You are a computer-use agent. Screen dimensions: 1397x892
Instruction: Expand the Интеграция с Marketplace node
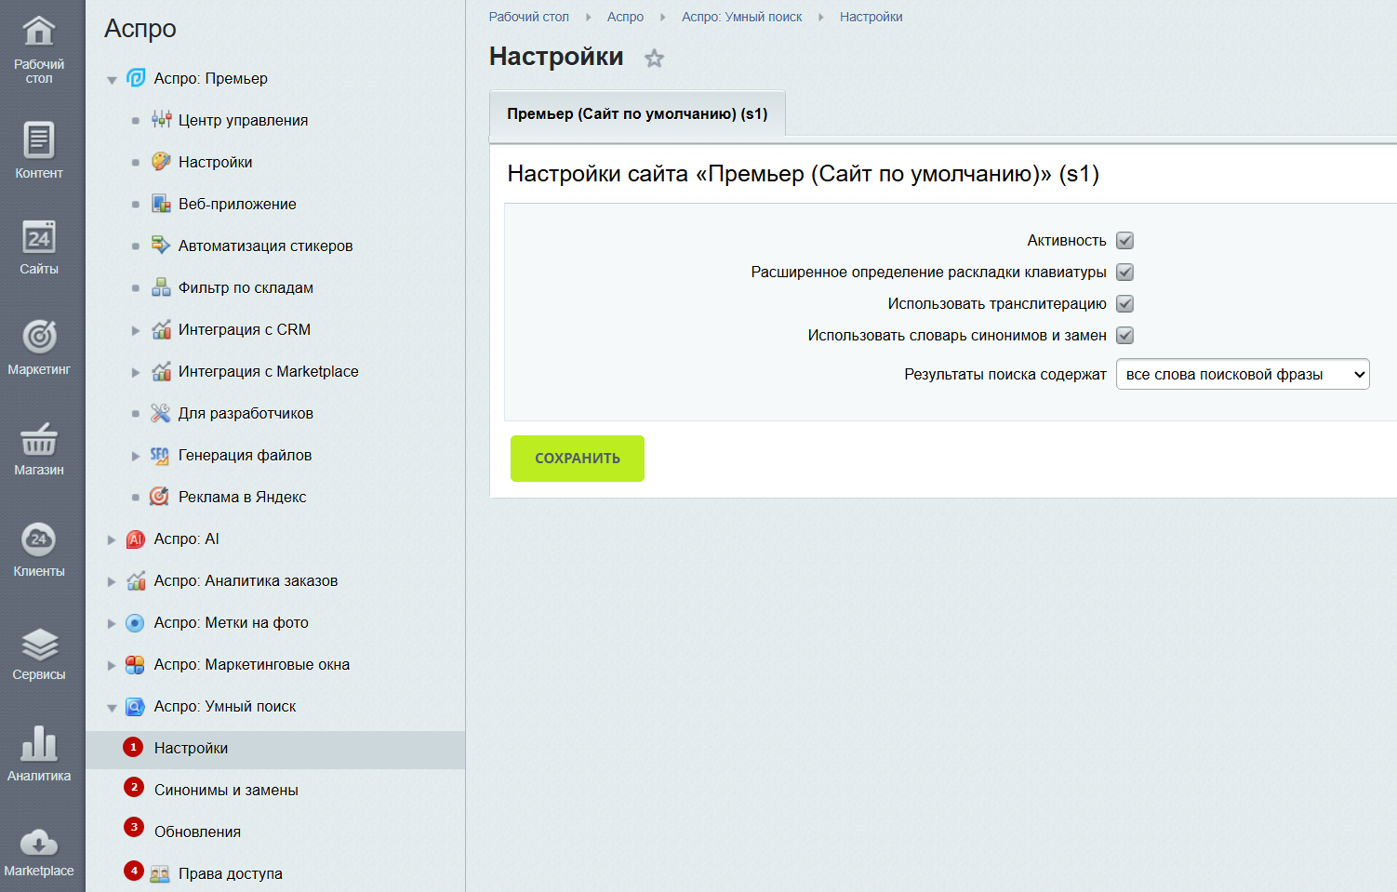pyautogui.click(x=136, y=372)
